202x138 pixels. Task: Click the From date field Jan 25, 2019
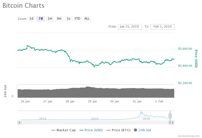[x=130, y=27]
